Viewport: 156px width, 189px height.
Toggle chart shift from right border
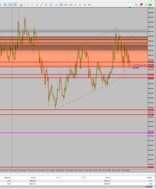(15, 5)
